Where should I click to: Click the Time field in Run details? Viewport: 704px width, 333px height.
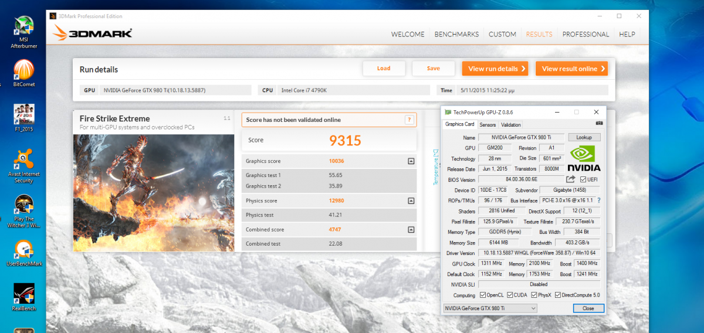532,90
